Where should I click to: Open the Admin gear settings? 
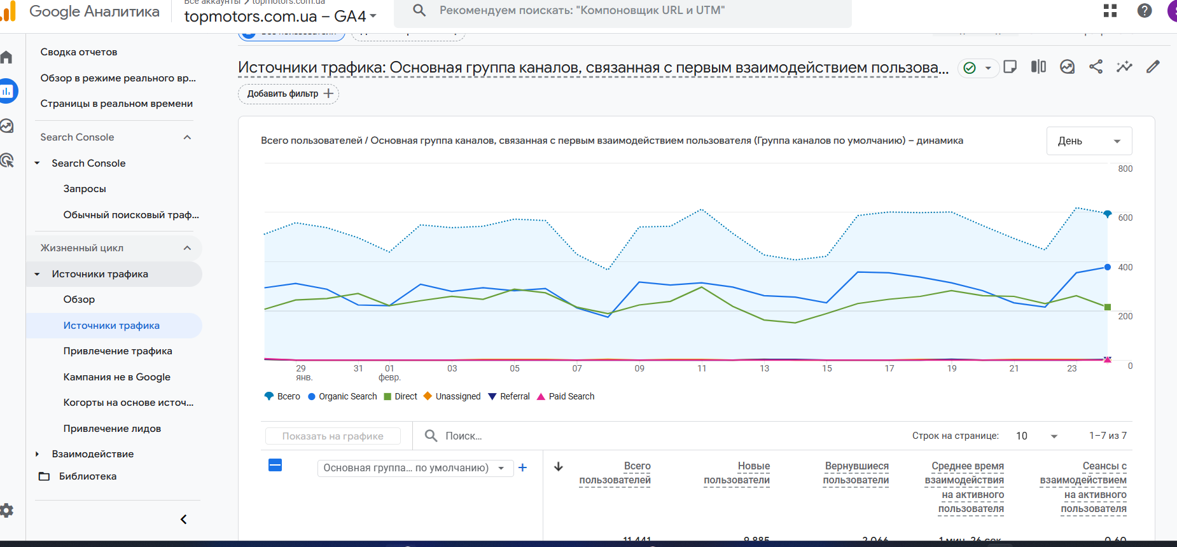tap(6, 510)
